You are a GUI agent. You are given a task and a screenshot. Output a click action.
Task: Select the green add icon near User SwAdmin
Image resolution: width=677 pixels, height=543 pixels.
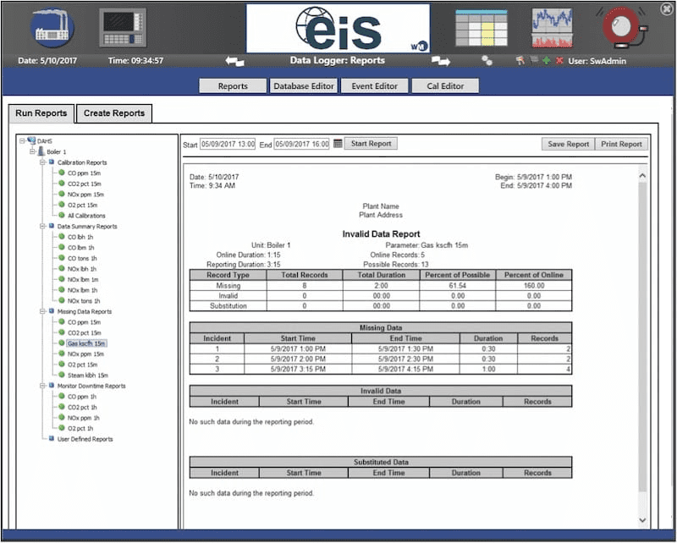(x=546, y=60)
